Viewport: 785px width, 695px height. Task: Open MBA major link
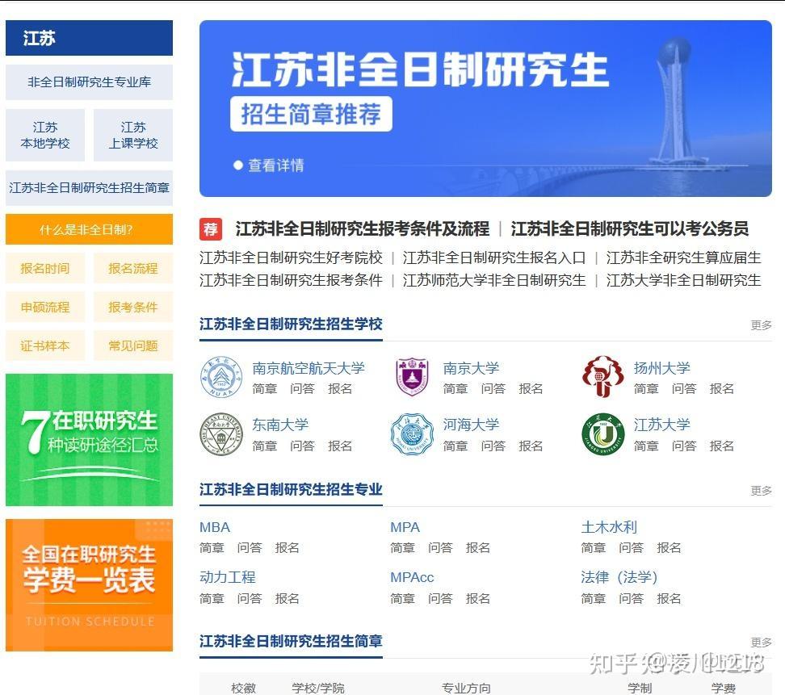coord(215,527)
